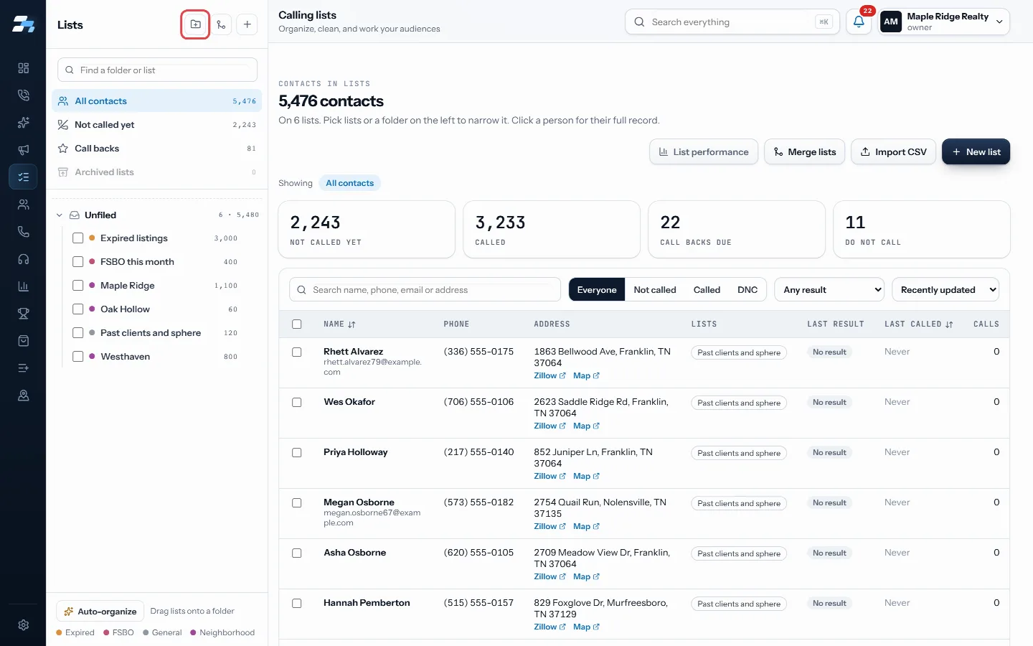
Task: Open notifications bell with 22 badge
Action: (859, 22)
